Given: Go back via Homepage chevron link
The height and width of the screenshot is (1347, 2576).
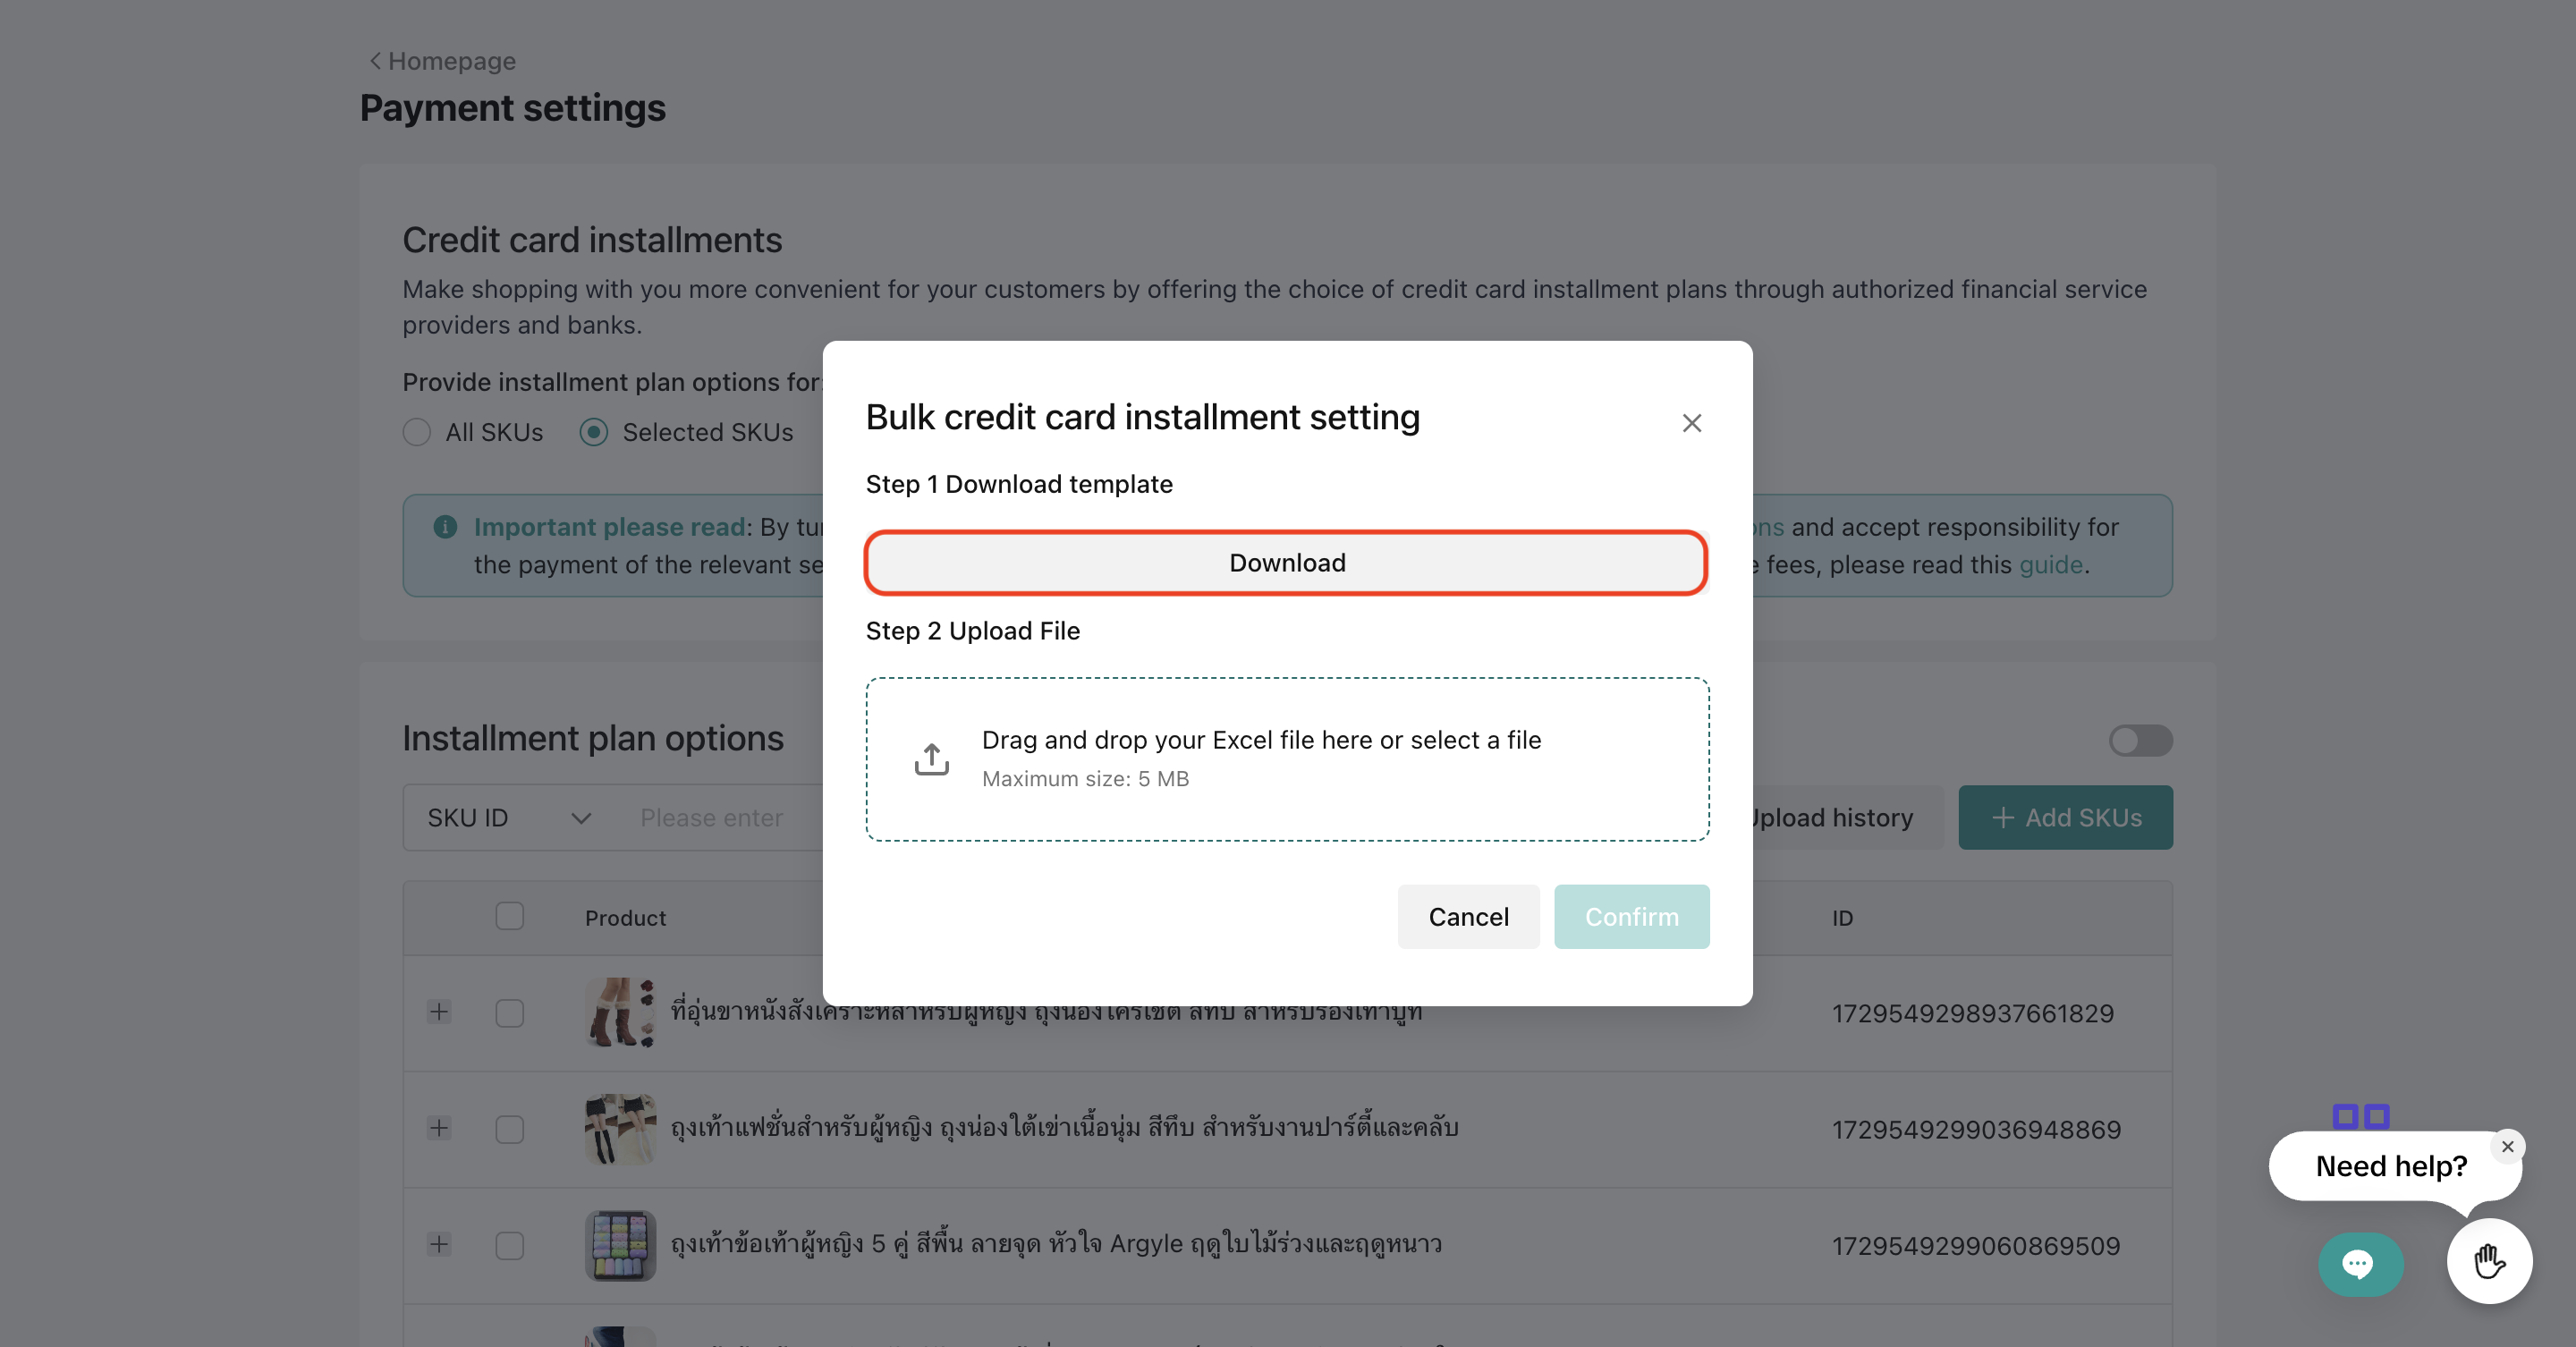Looking at the screenshot, I should coord(442,61).
